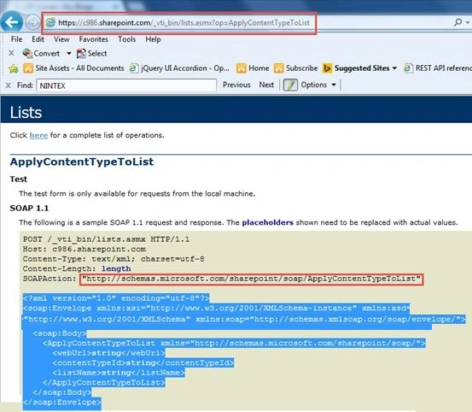Click 'Host: c986.sharepoint.com' line

(84, 250)
